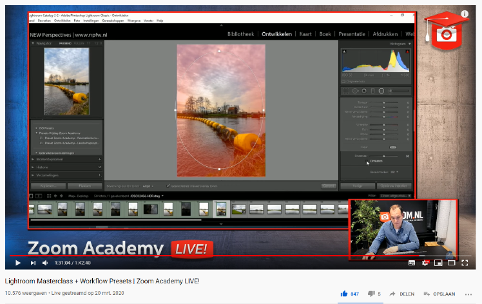Clear history with the Historie X icon
The image size is (482, 304).
point(100,167)
